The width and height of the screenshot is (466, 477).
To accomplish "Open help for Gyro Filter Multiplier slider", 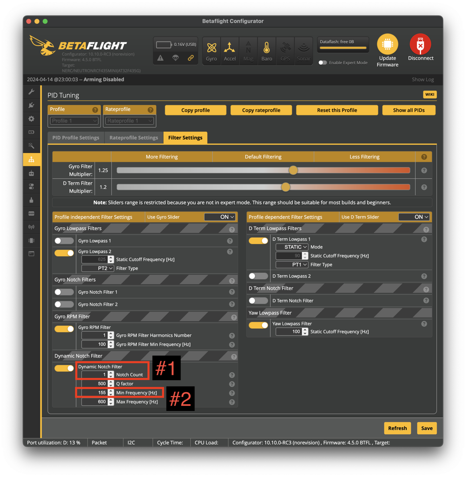I will [x=424, y=170].
